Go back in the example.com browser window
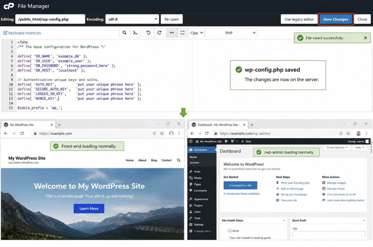This screenshot has height=247, width=373. 6,133
